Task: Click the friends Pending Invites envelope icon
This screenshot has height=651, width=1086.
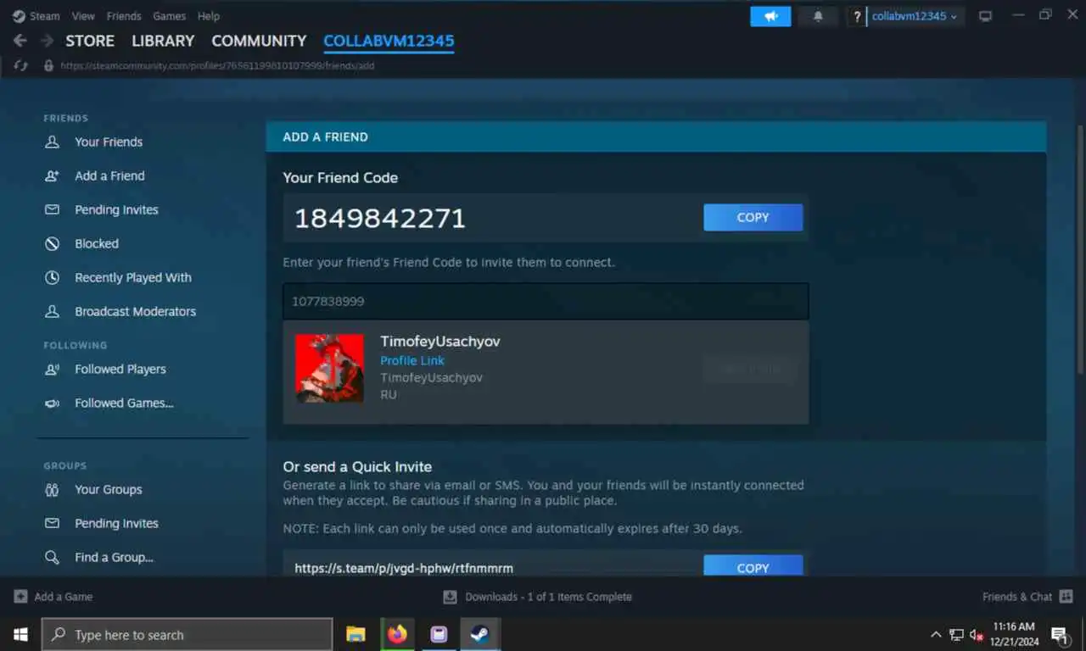Action: (x=53, y=209)
